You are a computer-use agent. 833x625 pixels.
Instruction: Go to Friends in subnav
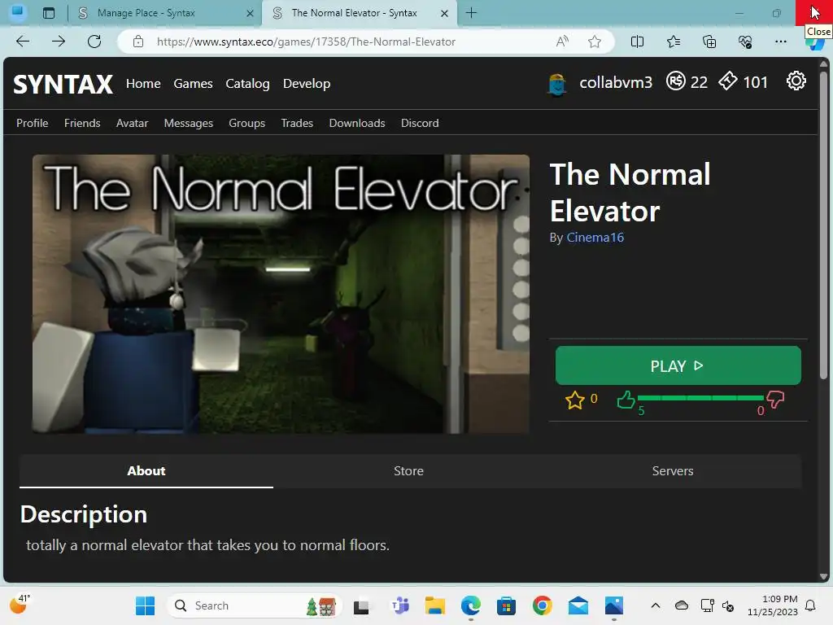[82, 123]
